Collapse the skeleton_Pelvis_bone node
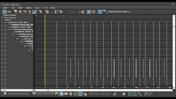 9,22
